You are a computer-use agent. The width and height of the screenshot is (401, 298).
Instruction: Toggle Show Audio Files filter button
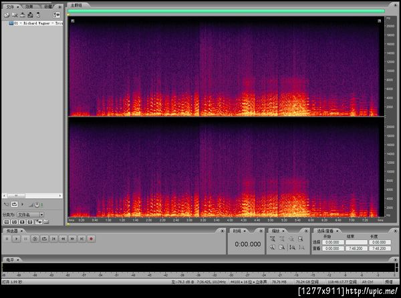pyautogui.click(x=7, y=222)
